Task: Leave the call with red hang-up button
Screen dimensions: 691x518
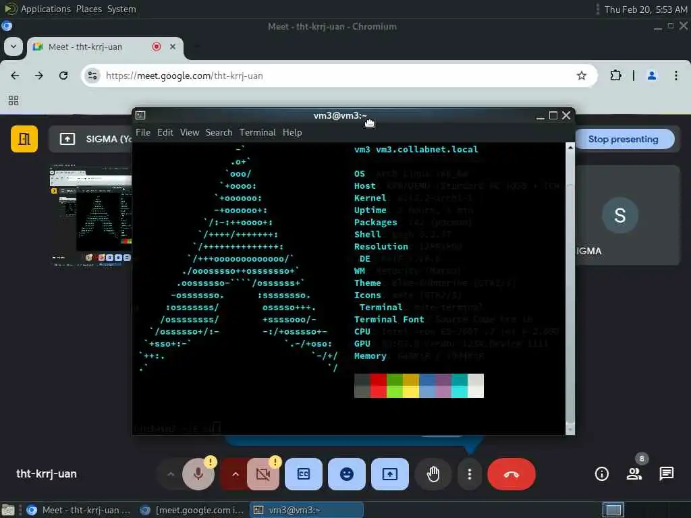Action: click(x=512, y=474)
